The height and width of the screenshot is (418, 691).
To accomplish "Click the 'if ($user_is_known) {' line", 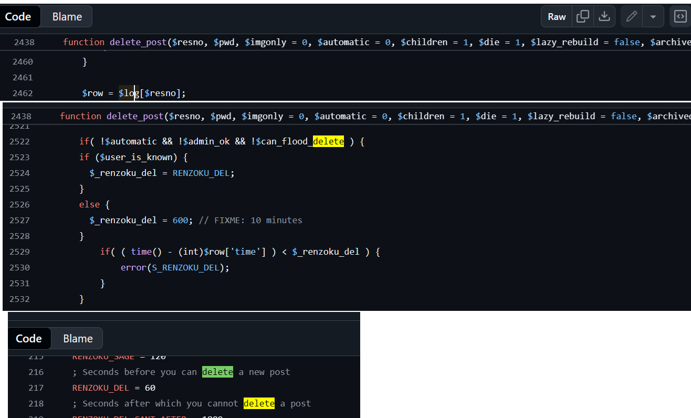I will (133, 157).
